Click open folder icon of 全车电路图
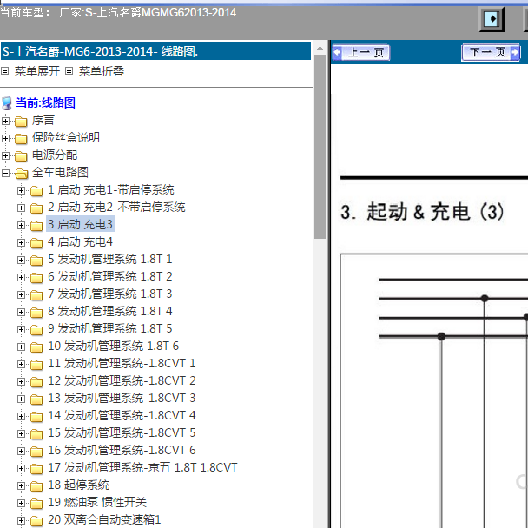Image resolution: width=528 pixels, height=528 pixels. click(x=21, y=174)
